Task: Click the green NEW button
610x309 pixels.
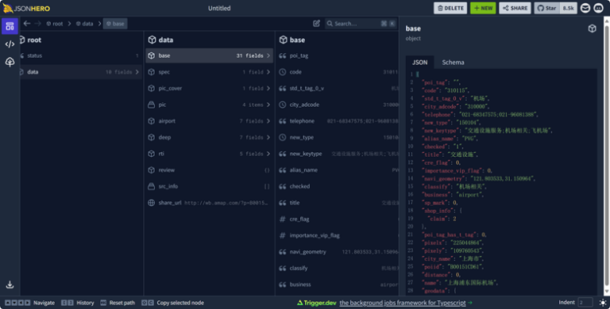Action: [x=483, y=8]
